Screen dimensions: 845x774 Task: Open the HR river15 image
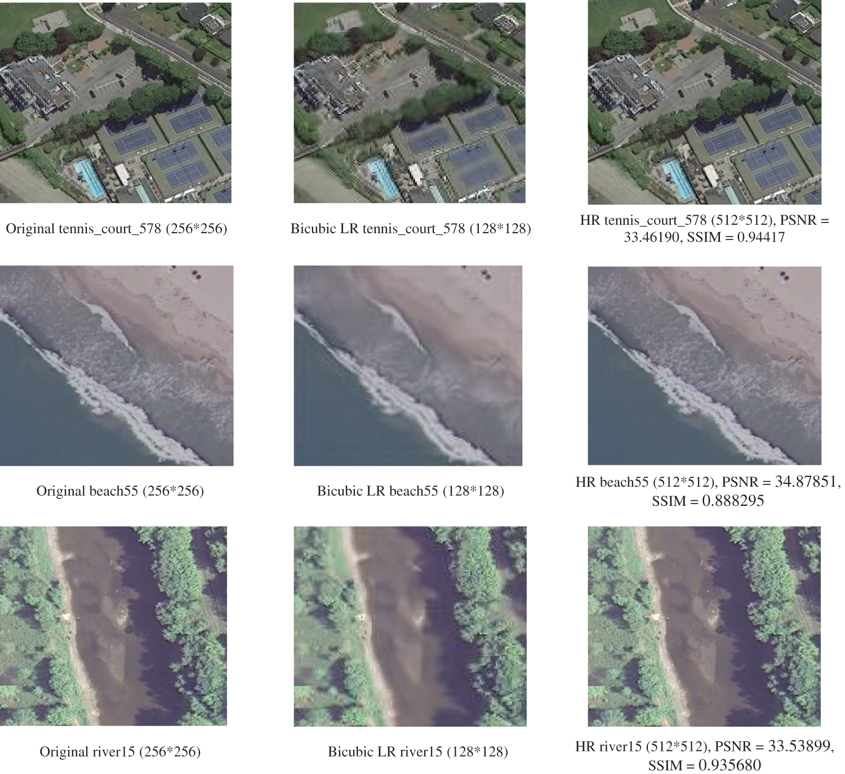click(704, 626)
